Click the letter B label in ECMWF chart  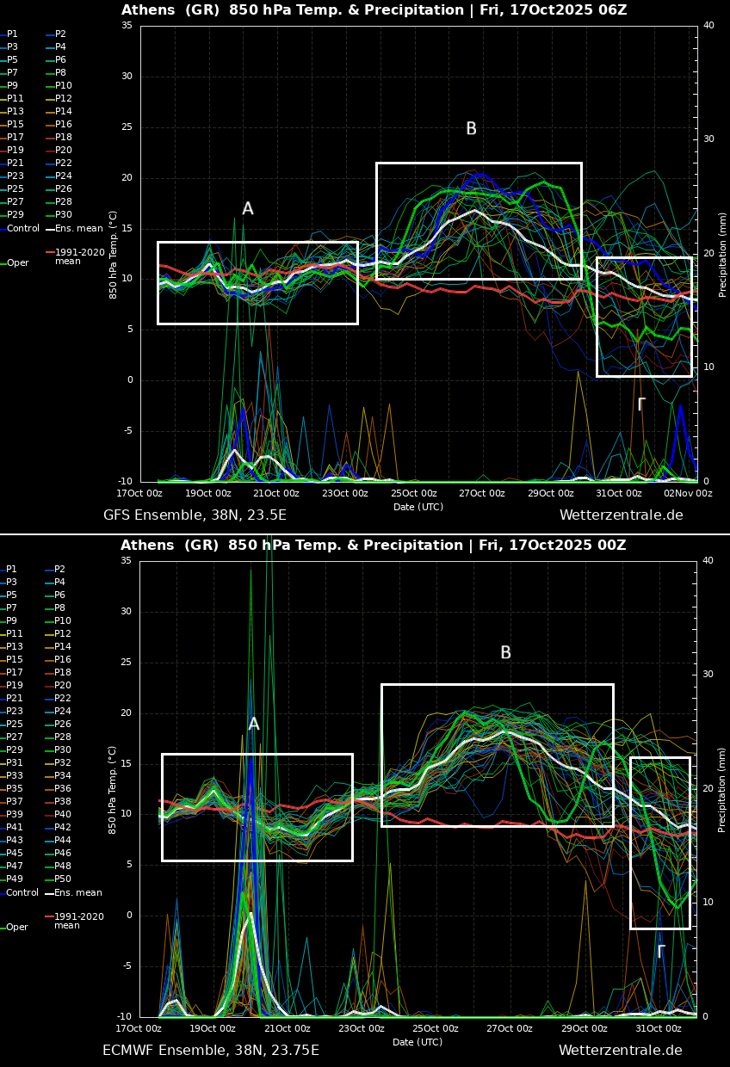pyautogui.click(x=505, y=653)
